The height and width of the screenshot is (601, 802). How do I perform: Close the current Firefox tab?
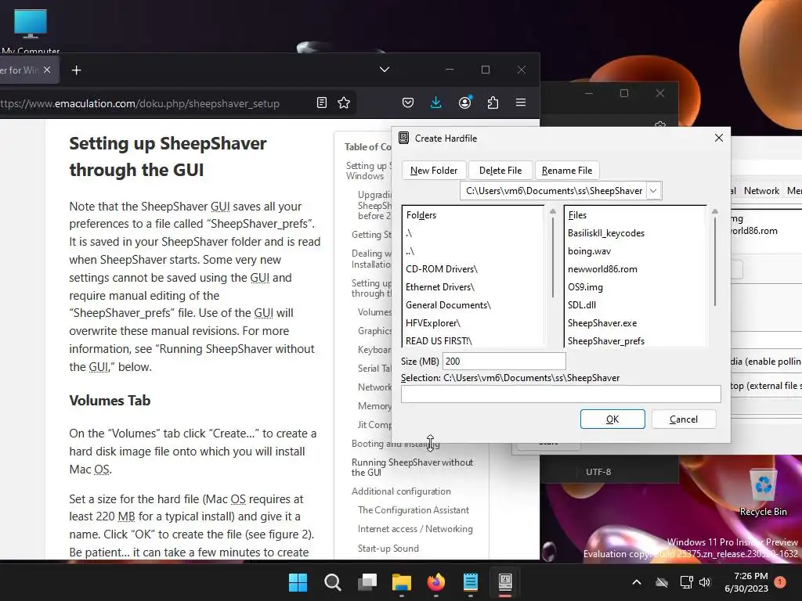pos(47,70)
